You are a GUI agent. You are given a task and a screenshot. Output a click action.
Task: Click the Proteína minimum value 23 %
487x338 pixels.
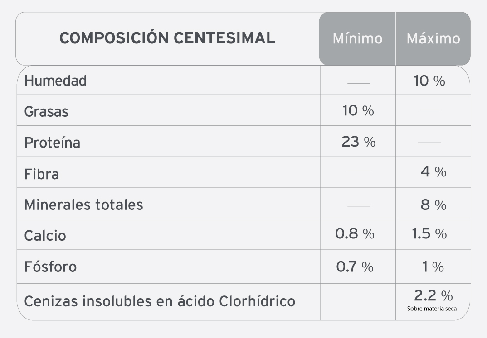pos(358,142)
